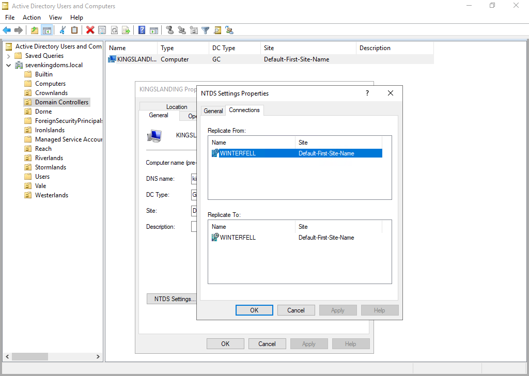This screenshot has width=529, height=376.
Task: Click the Cut scissors toolbar icon
Action: [63, 30]
